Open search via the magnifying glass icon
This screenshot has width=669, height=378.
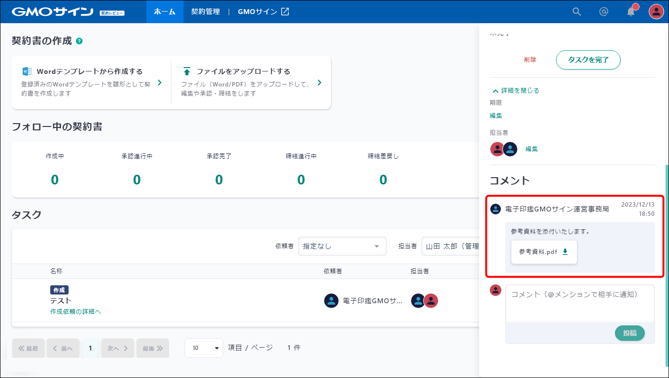tap(576, 12)
